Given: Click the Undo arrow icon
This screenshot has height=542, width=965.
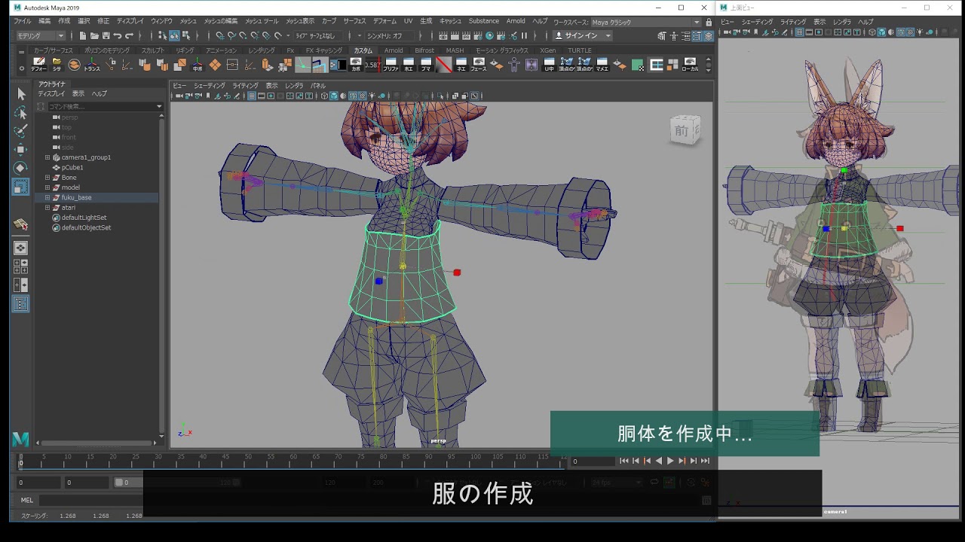Looking at the screenshot, I should [118, 35].
